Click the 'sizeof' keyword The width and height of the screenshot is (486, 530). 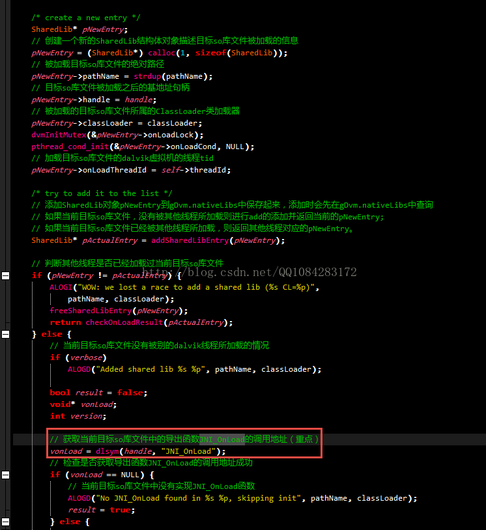[210, 53]
